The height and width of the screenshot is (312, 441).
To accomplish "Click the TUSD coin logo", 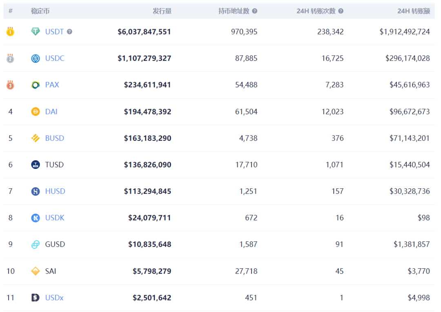I will pyautogui.click(x=36, y=165).
